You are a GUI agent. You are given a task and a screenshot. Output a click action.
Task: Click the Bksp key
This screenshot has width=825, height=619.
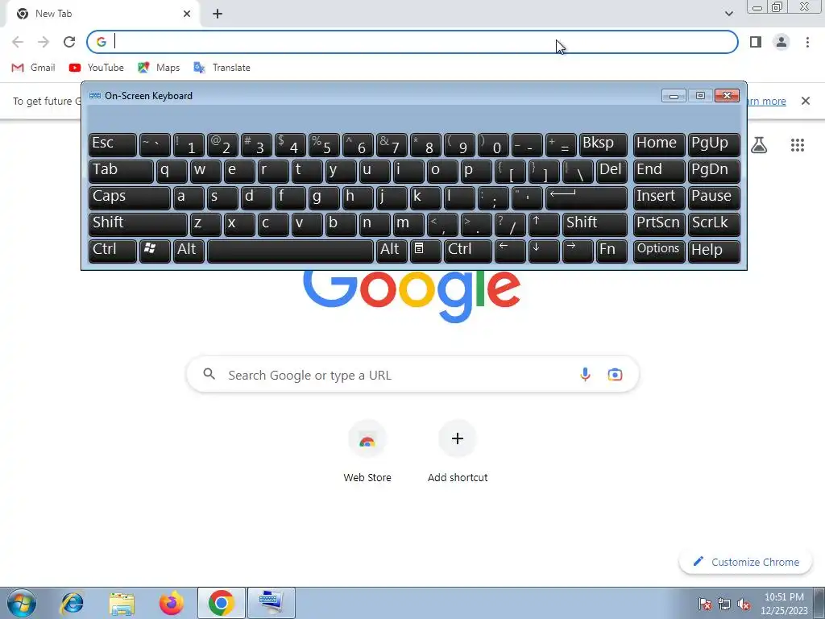603,144
